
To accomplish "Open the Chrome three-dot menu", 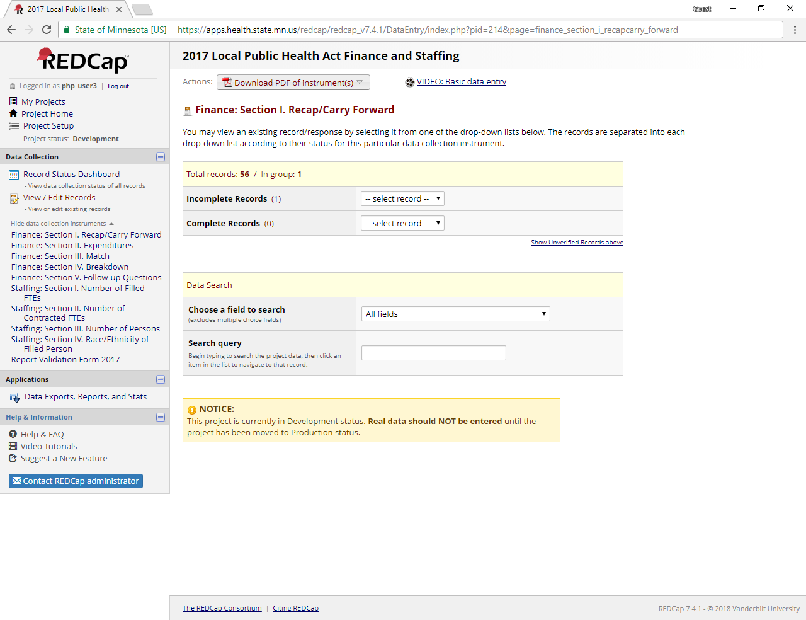I will [x=795, y=30].
